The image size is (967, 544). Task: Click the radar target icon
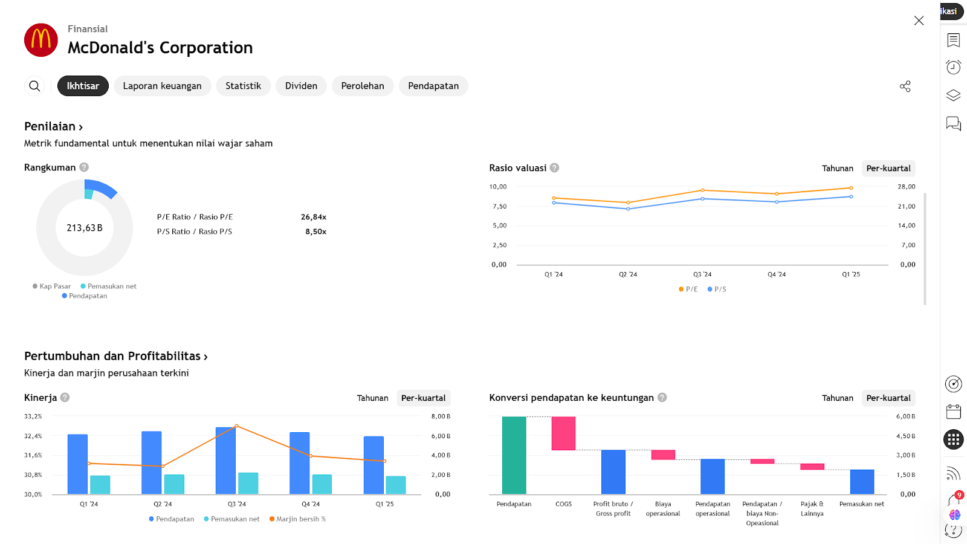953,384
